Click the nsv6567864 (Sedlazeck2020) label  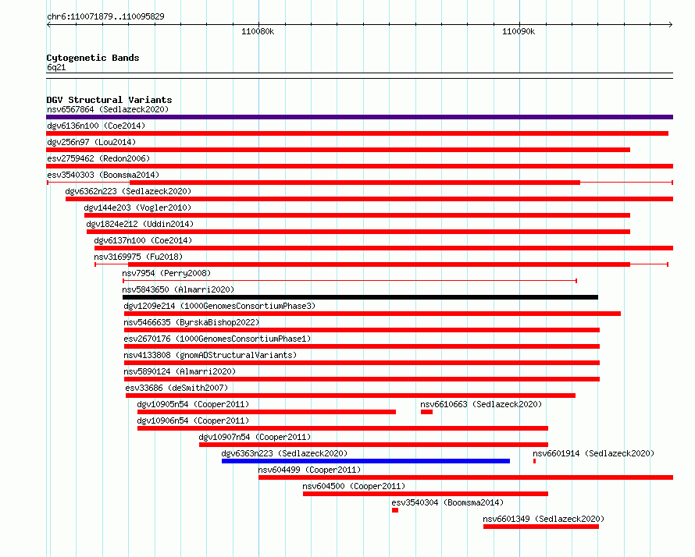point(108,109)
